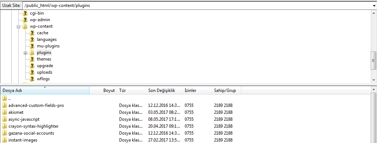Collapse the wp-content tree node

pyautogui.click(x=18, y=27)
